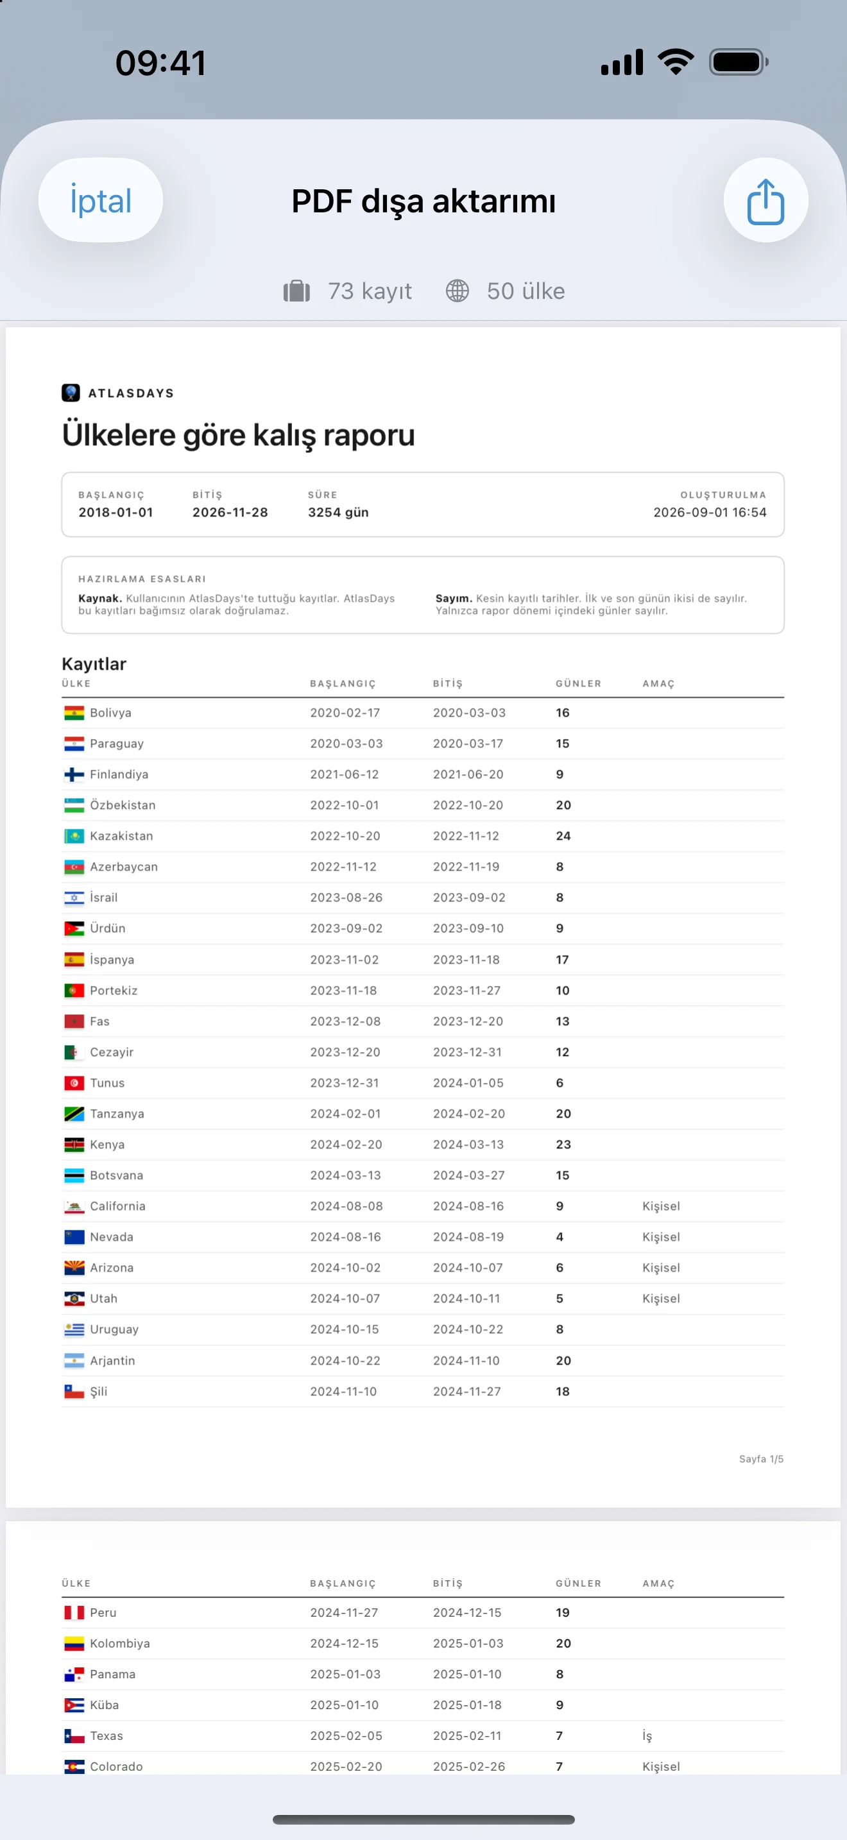847x1840 pixels.
Task: Click the Paraguay flag icon
Action: coord(74,744)
